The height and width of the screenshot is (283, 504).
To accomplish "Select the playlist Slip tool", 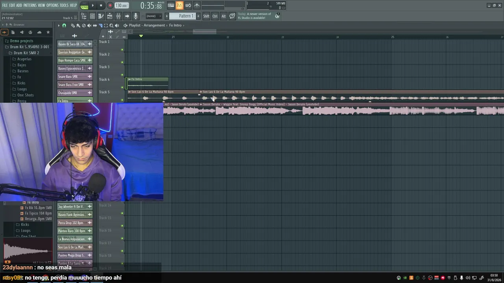I will [95, 26].
